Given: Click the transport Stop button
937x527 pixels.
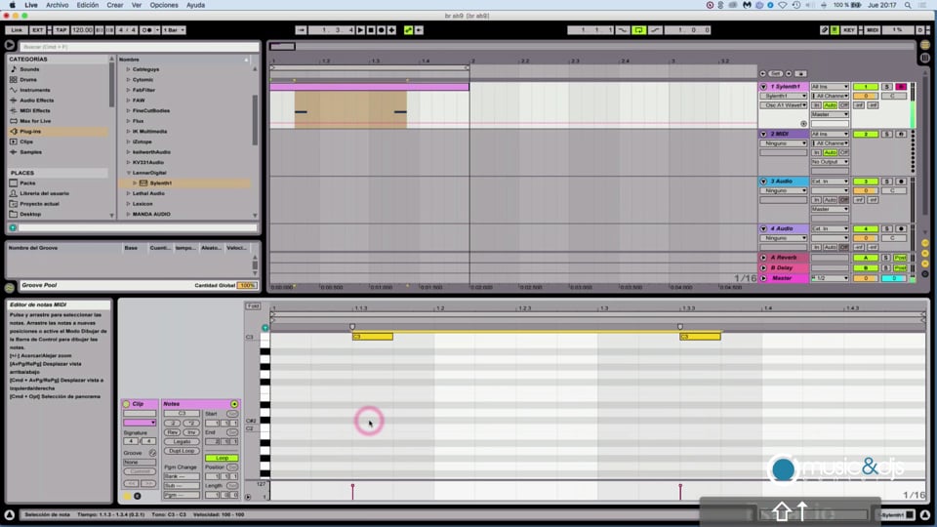Looking at the screenshot, I should 371,30.
